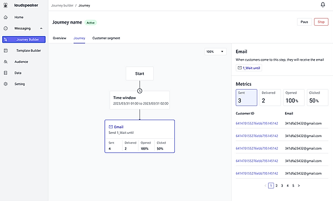Pause the journey with Paus button
The image size is (333, 201).
pyautogui.click(x=304, y=22)
